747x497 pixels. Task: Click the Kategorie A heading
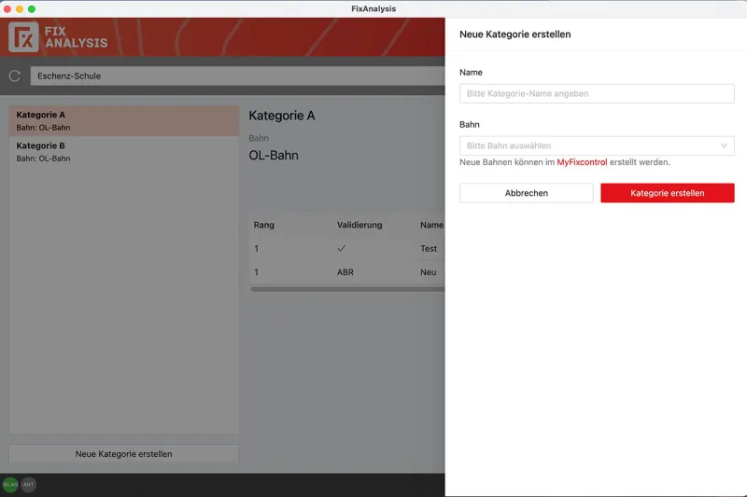coord(282,116)
